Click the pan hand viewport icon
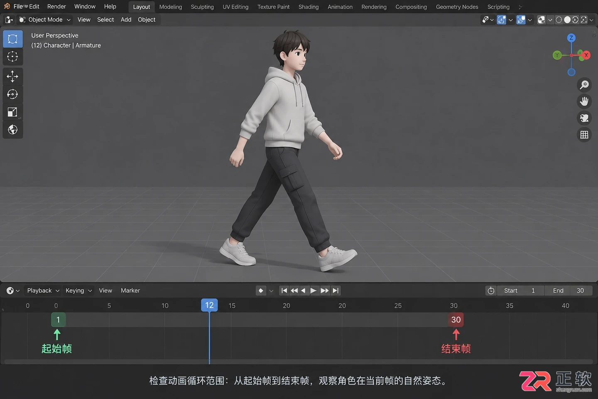 pos(584,101)
